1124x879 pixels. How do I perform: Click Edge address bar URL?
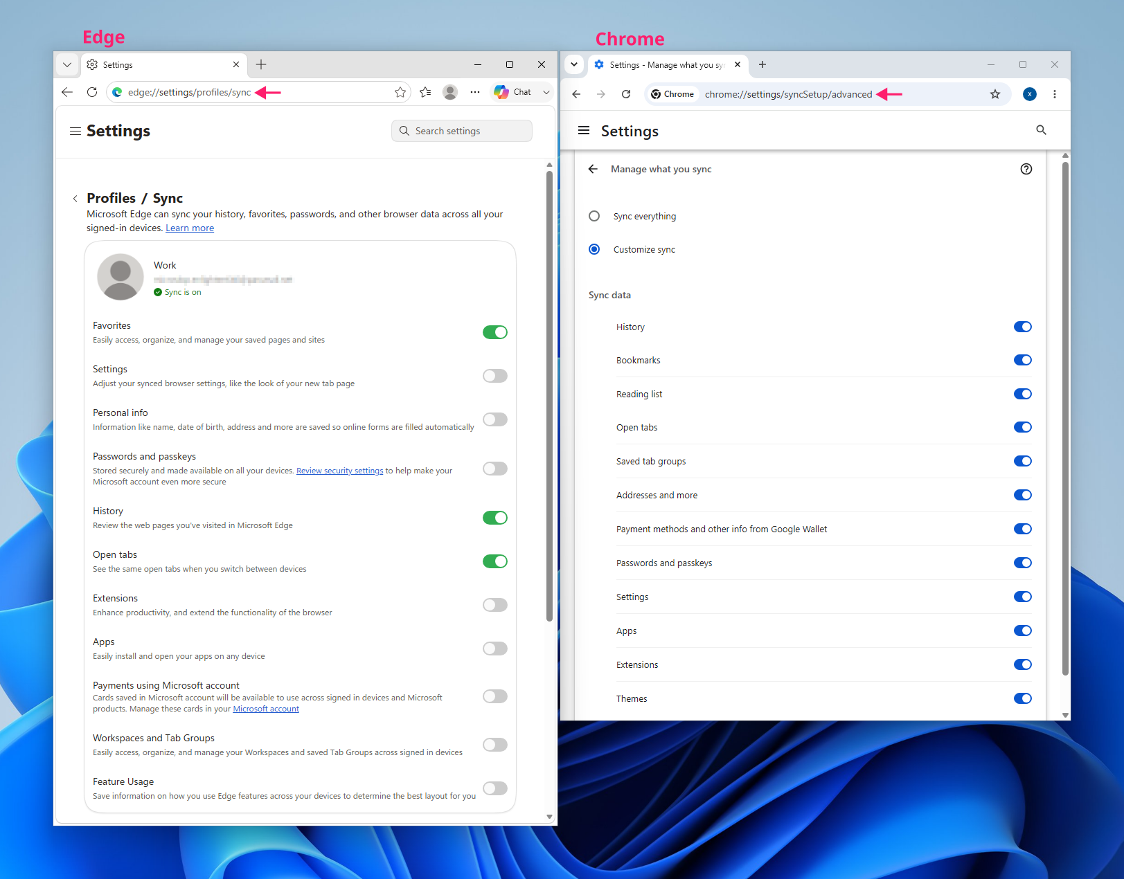coord(189,92)
